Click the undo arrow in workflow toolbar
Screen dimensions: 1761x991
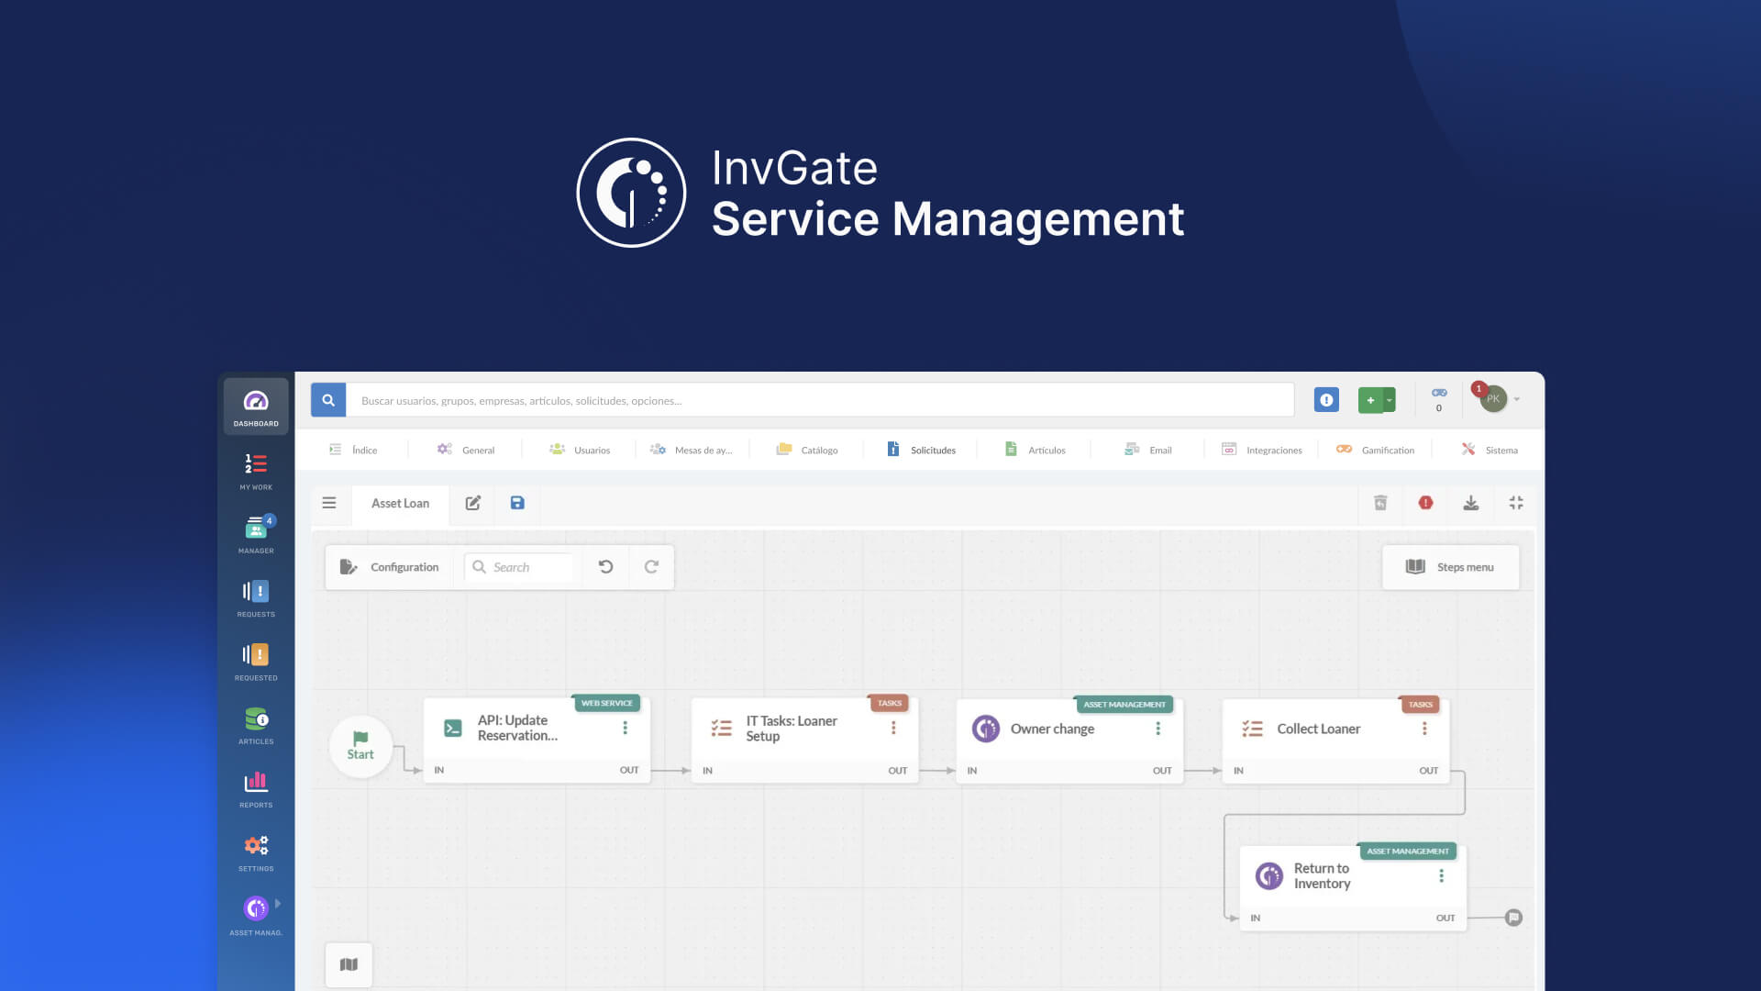605,567
